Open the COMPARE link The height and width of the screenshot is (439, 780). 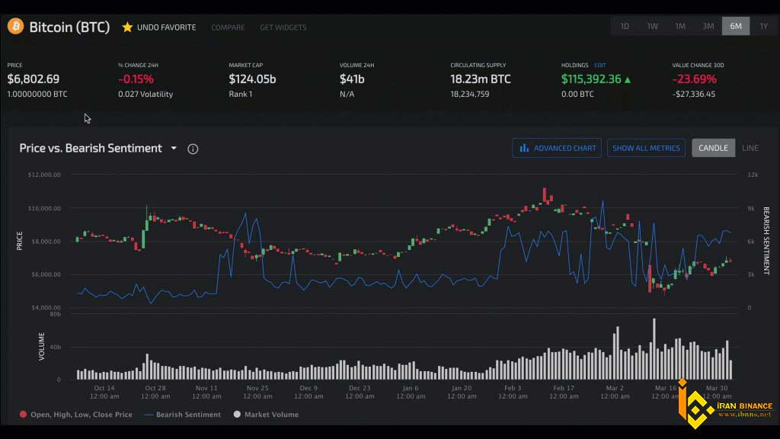228,27
